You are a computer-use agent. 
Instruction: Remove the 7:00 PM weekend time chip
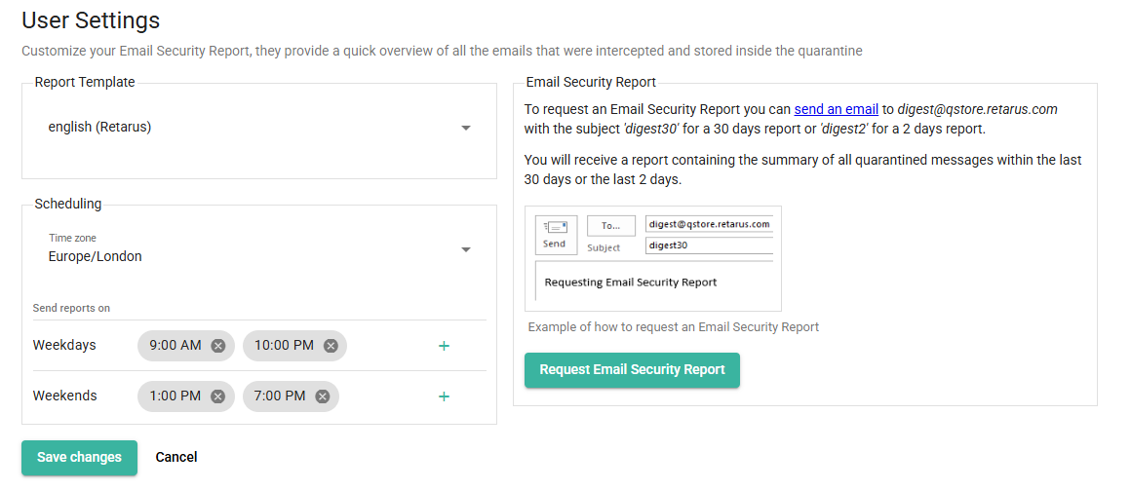click(323, 396)
